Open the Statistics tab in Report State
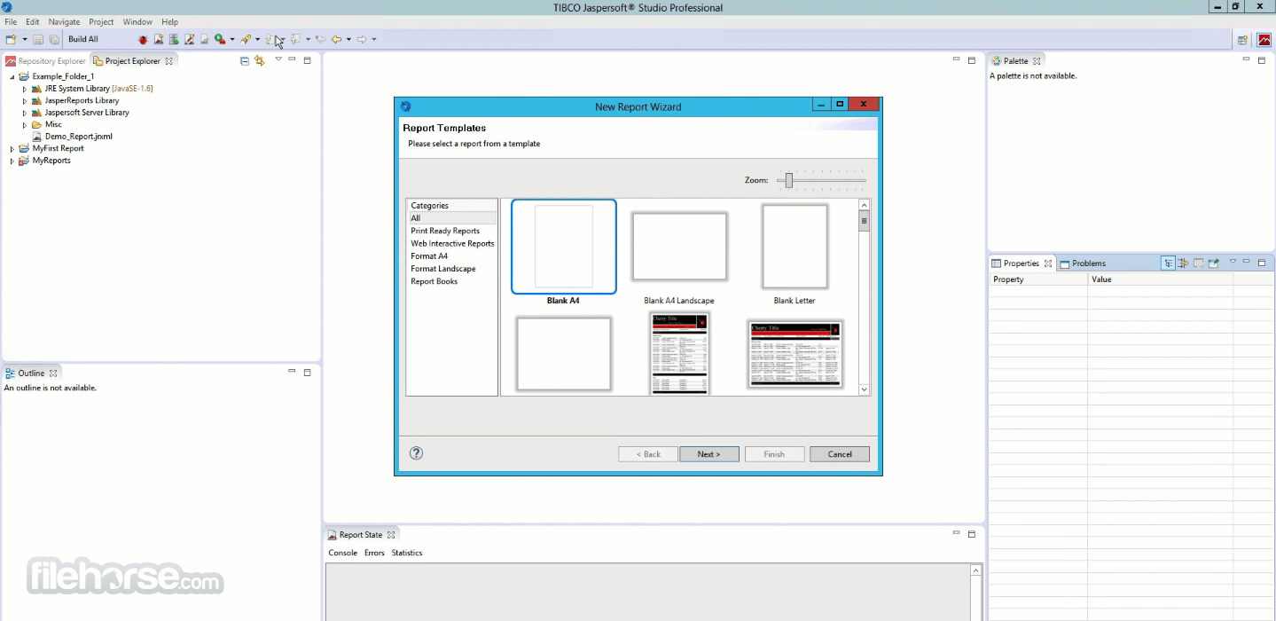This screenshot has width=1276, height=621. [407, 553]
